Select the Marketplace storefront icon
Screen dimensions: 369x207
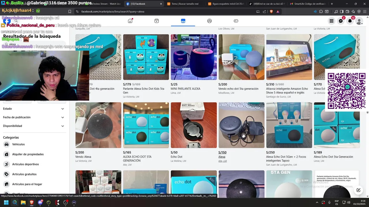point(183,21)
